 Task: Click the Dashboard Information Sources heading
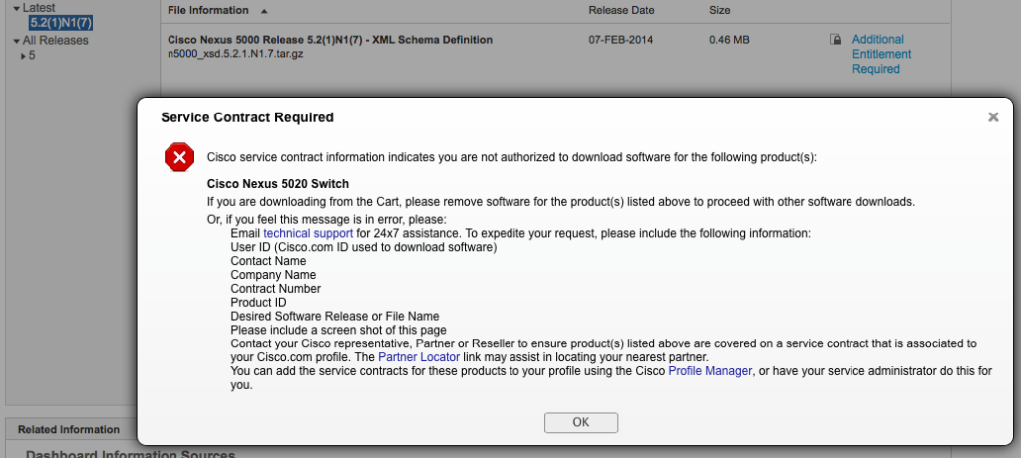[131, 453]
